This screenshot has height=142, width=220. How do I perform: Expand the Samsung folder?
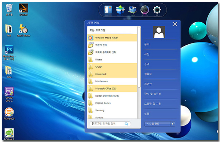(x=112, y=111)
